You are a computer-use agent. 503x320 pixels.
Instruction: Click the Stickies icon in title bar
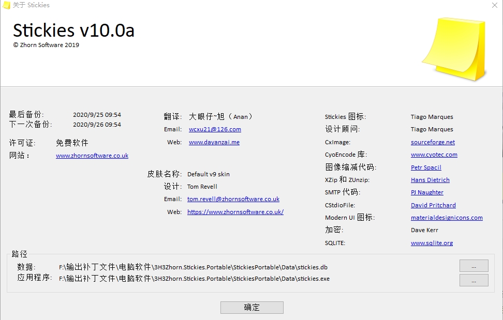coord(6,5)
